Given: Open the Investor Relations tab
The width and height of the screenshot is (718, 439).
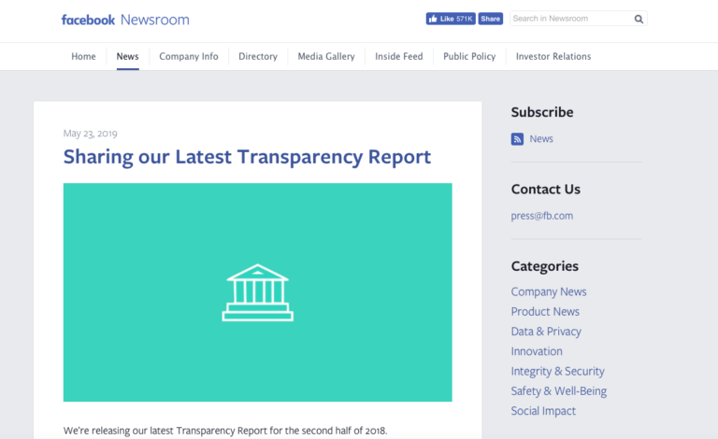Looking at the screenshot, I should 553,56.
